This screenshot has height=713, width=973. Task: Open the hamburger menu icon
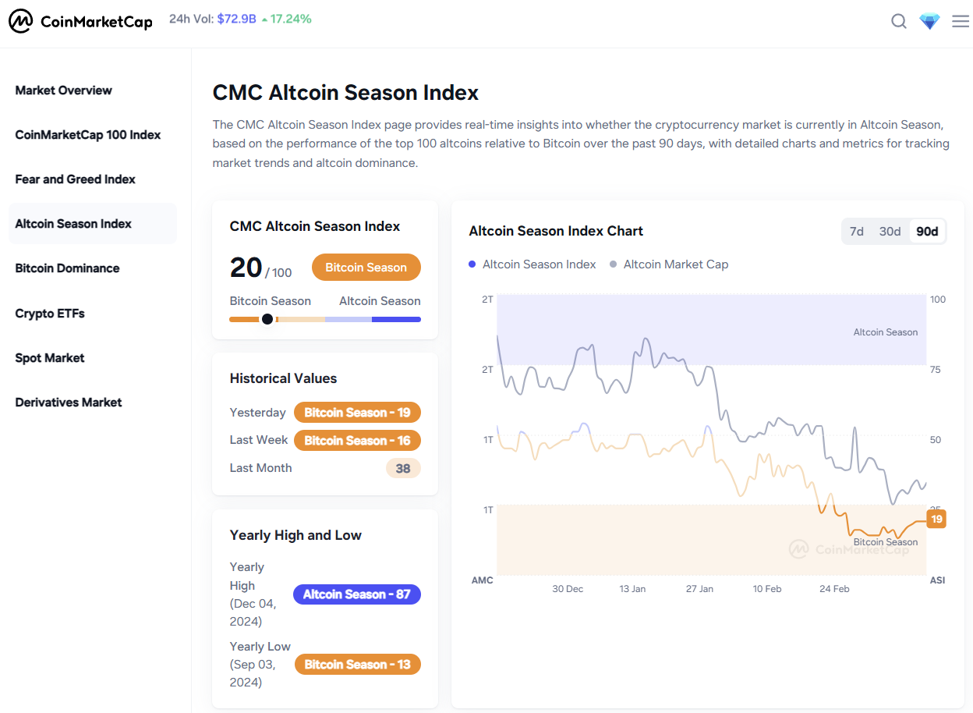pyautogui.click(x=961, y=22)
